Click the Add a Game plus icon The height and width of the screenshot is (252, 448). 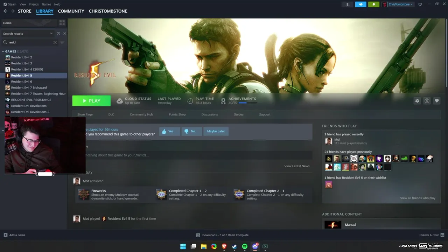5,235
